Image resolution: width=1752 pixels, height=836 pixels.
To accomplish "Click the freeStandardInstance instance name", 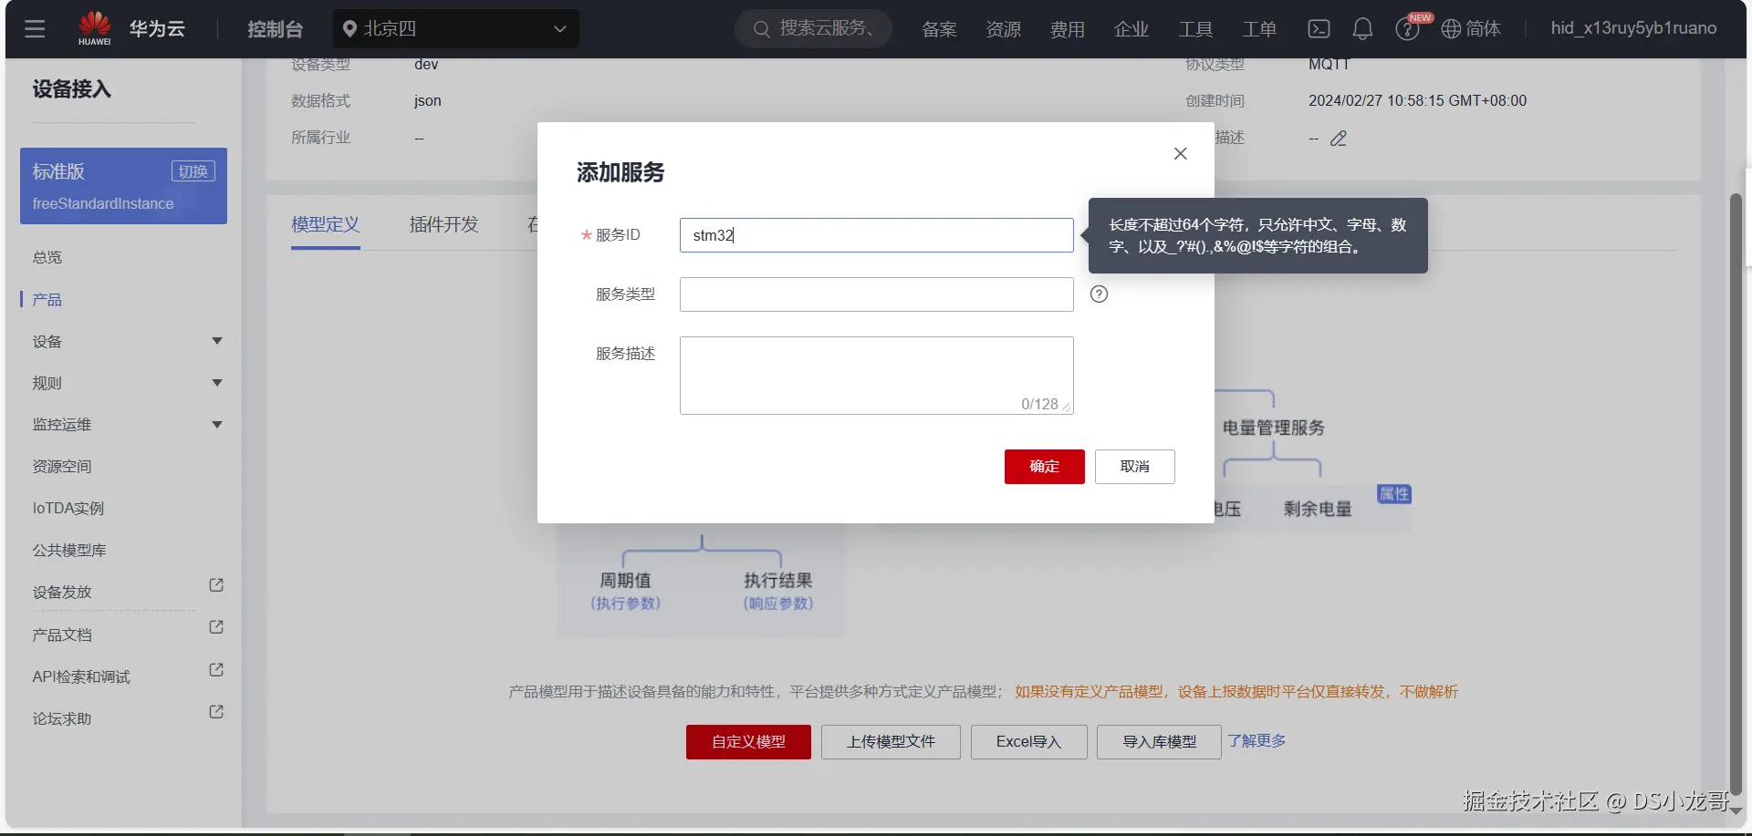I will (103, 204).
